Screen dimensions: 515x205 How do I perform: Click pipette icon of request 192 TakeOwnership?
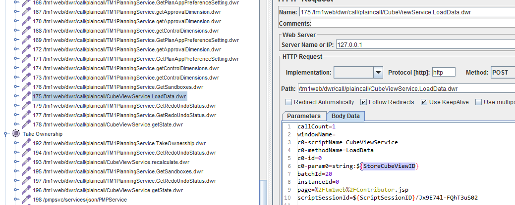click(x=26, y=144)
